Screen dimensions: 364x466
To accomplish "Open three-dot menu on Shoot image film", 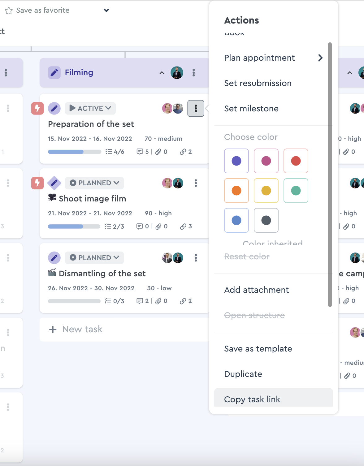I will [196, 183].
